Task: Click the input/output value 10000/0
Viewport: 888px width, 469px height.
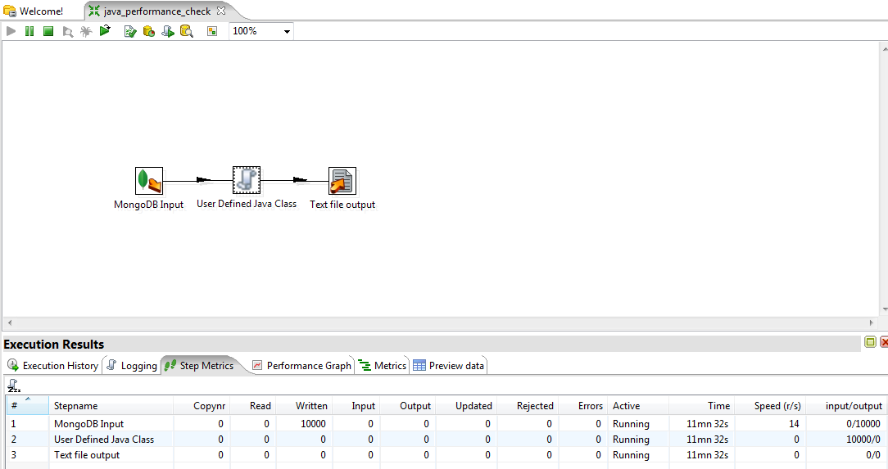Action: pos(863,439)
